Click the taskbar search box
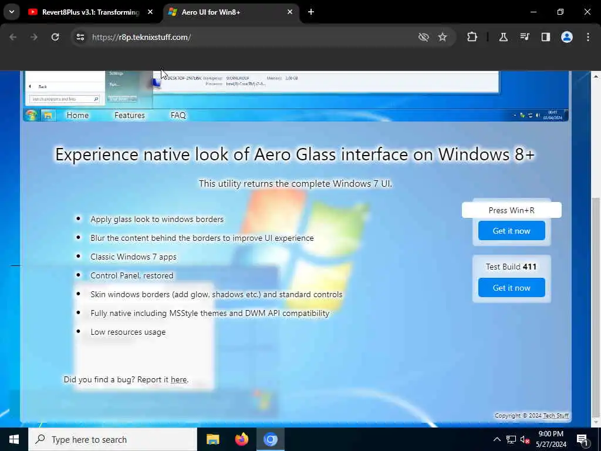Image resolution: width=601 pixels, height=451 pixels. point(113,439)
